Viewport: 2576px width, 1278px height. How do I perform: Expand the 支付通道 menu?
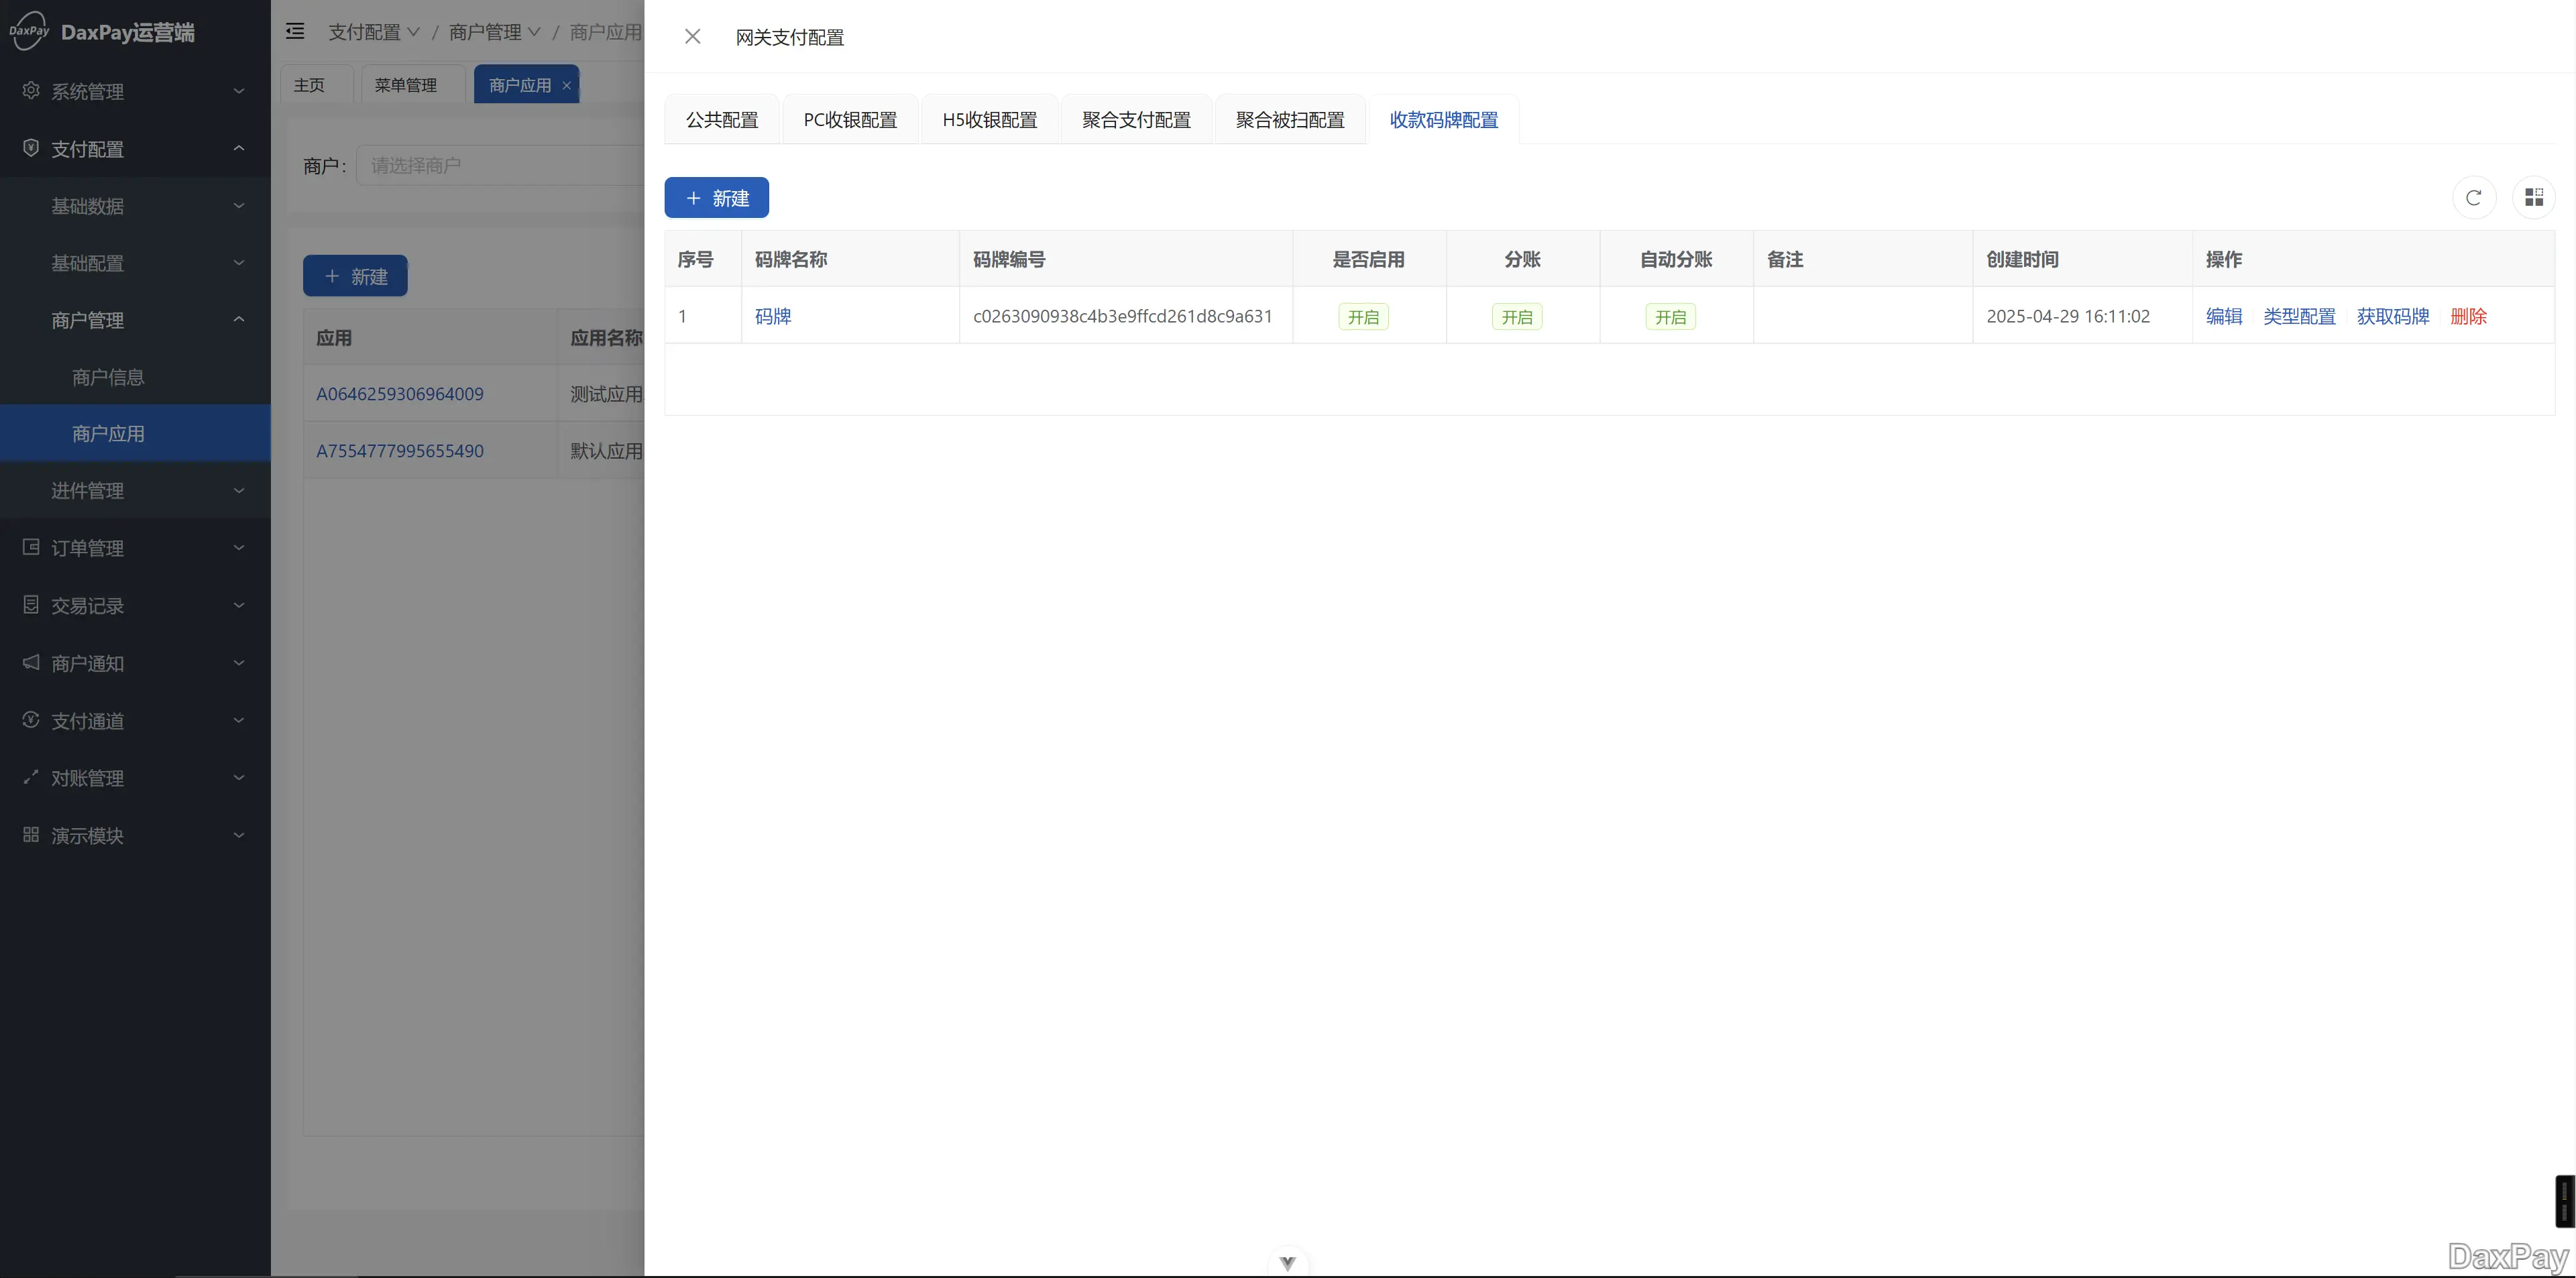pyautogui.click(x=239, y=720)
